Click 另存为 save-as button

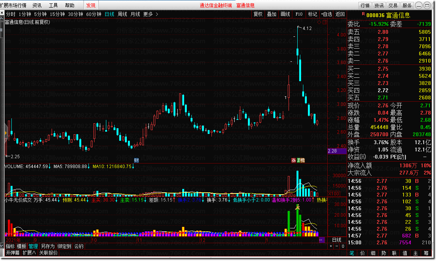pos(48,246)
